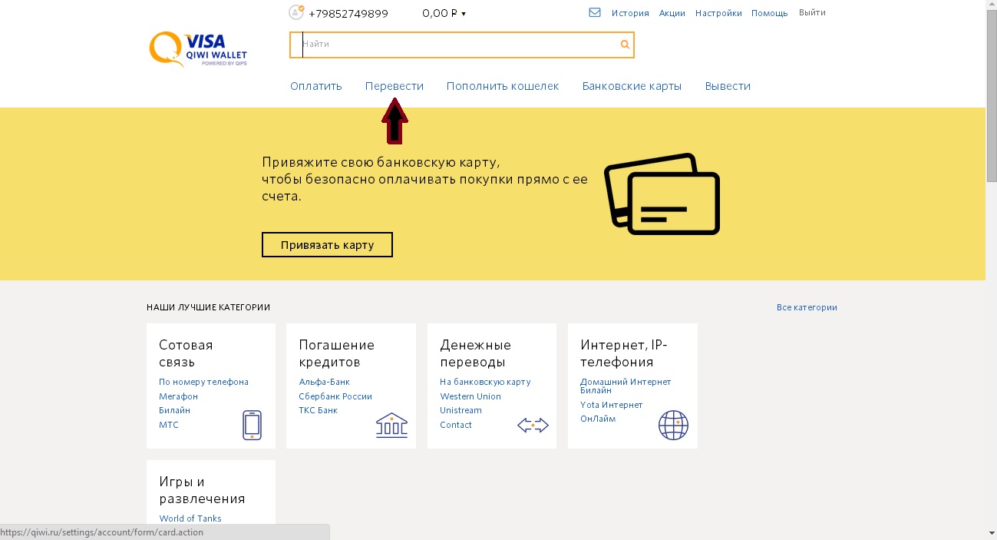
Task: Select the Мегафон link
Action: pyautogui.click(x=178, y=396)
